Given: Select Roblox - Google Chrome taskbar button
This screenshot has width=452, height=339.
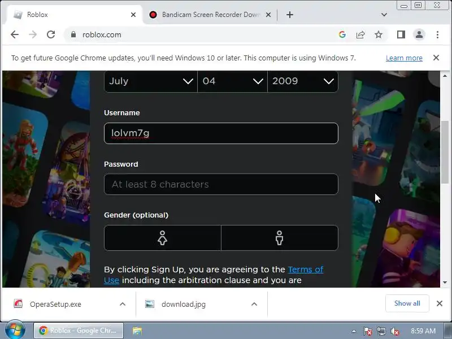Looking at the screenshot, I should point(79,331).
